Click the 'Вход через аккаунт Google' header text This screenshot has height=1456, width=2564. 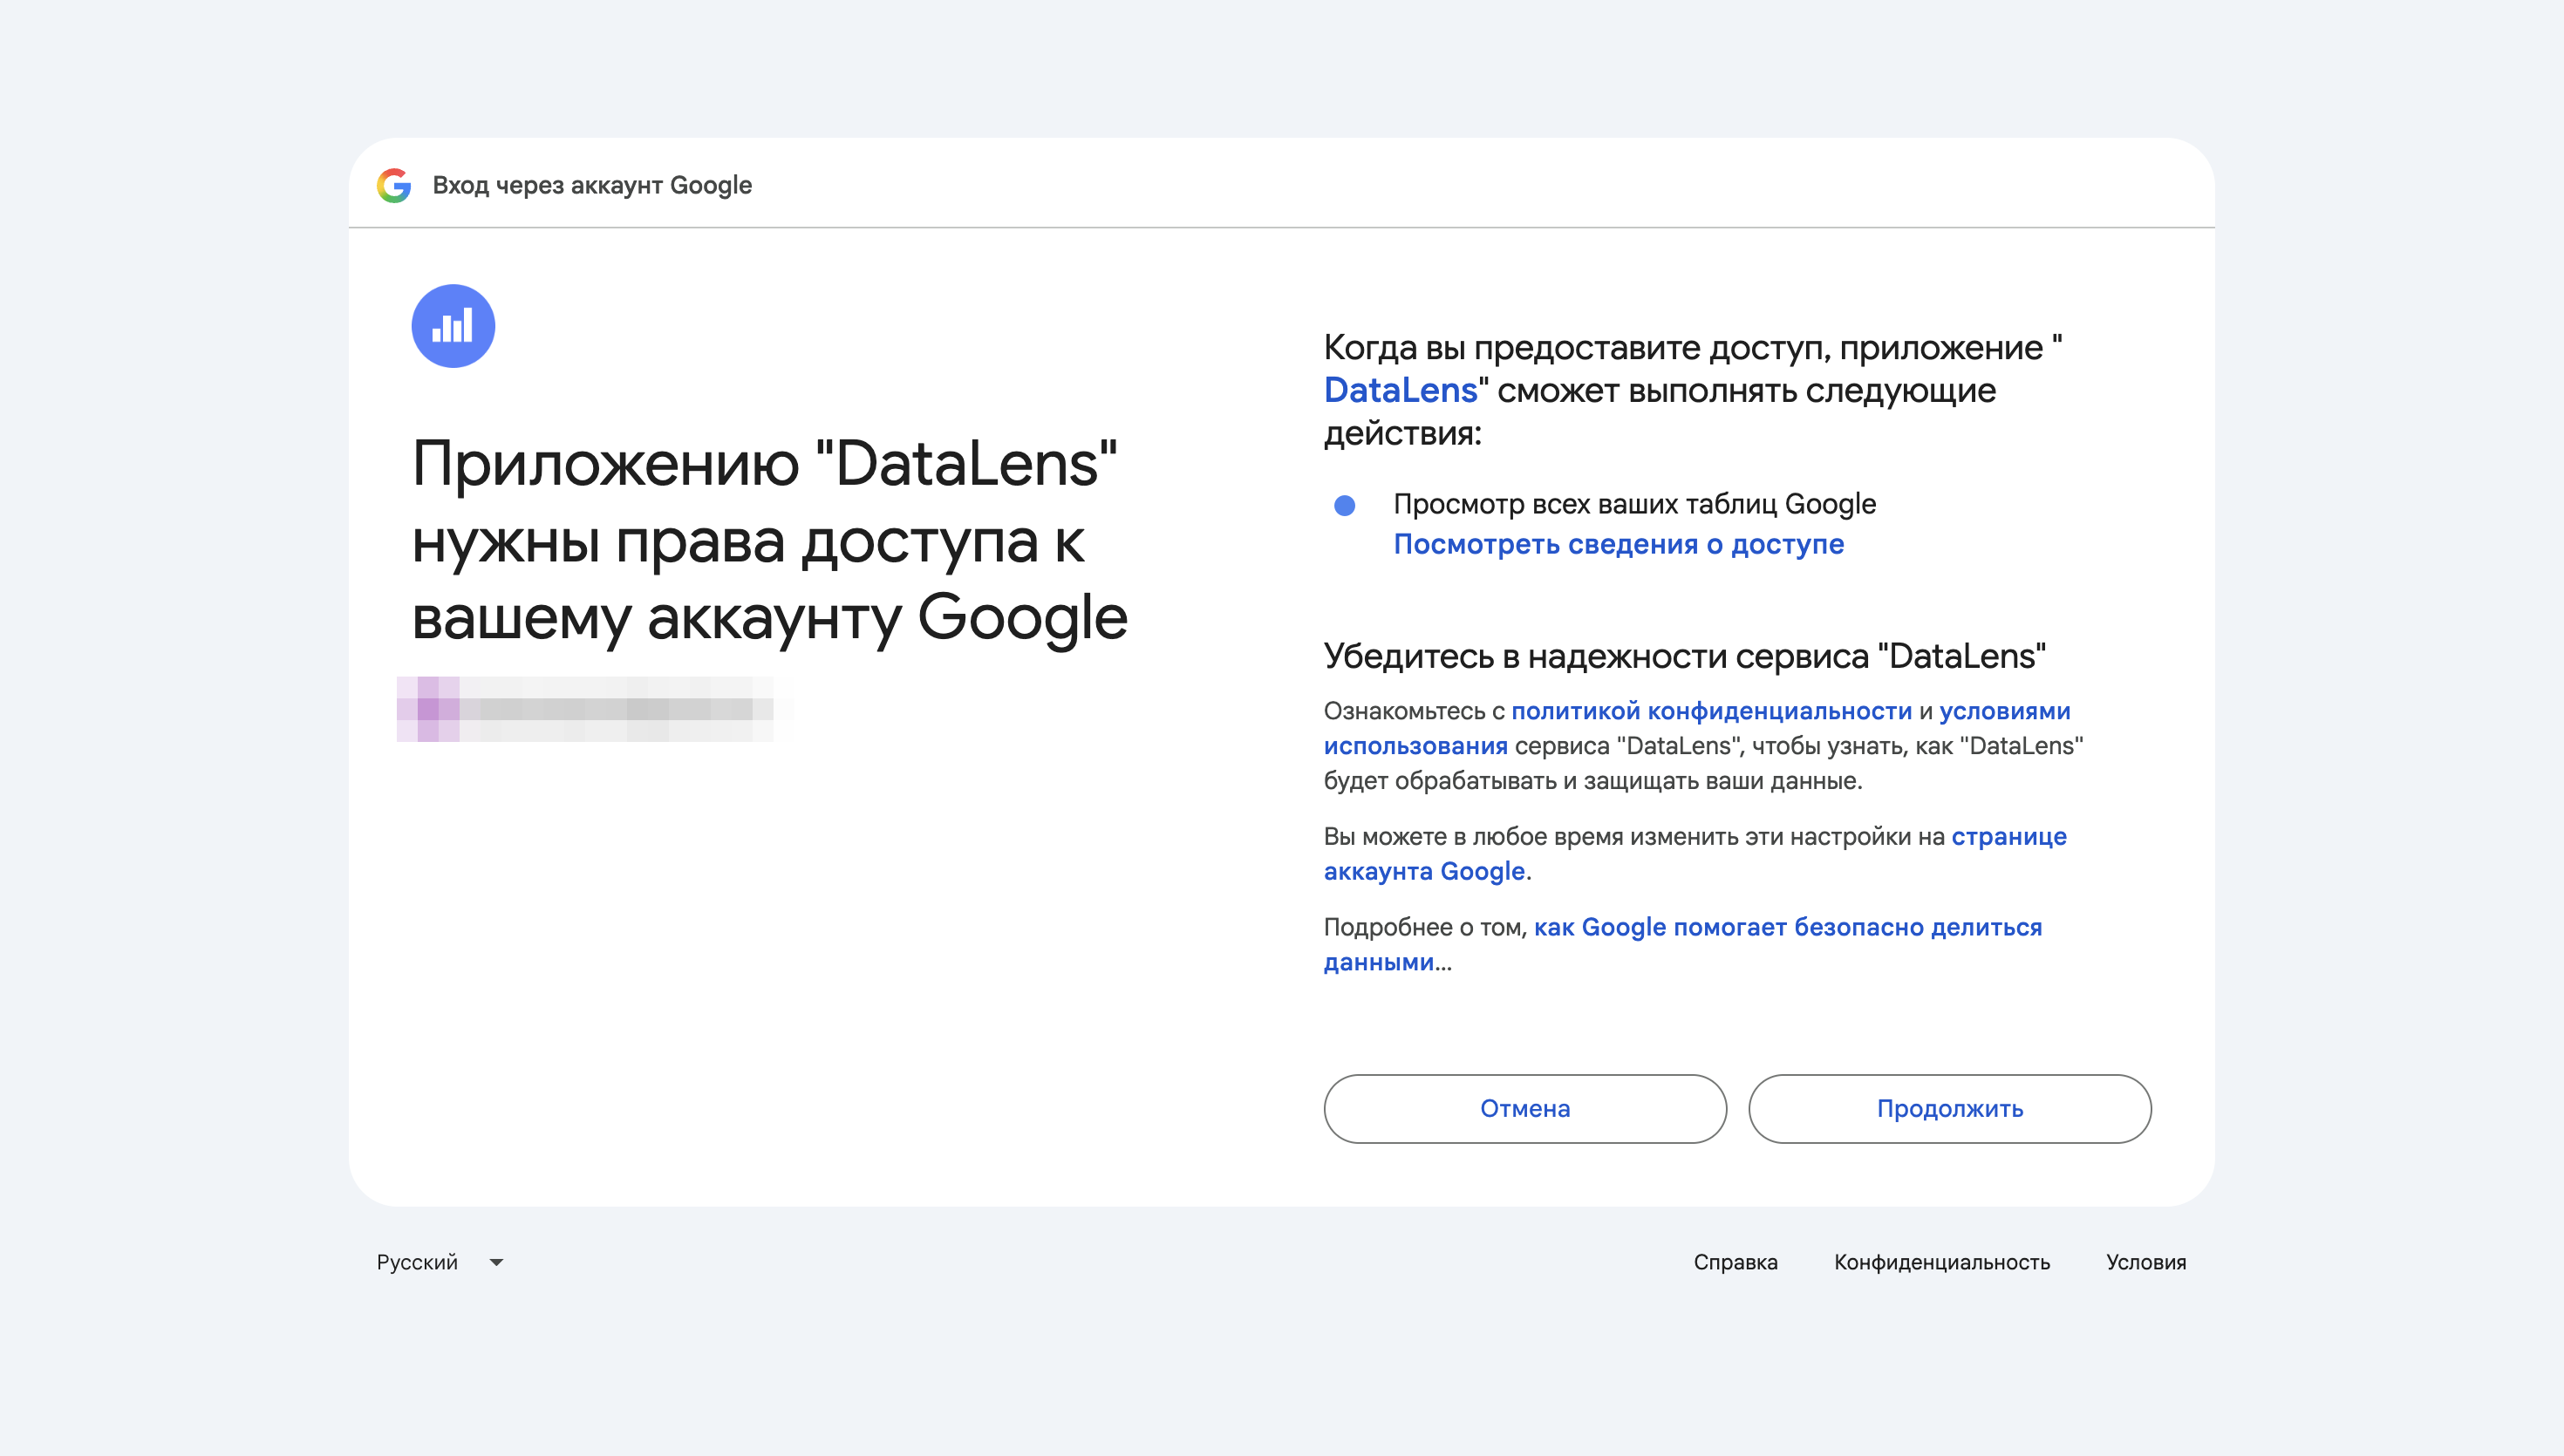[592, 185]
